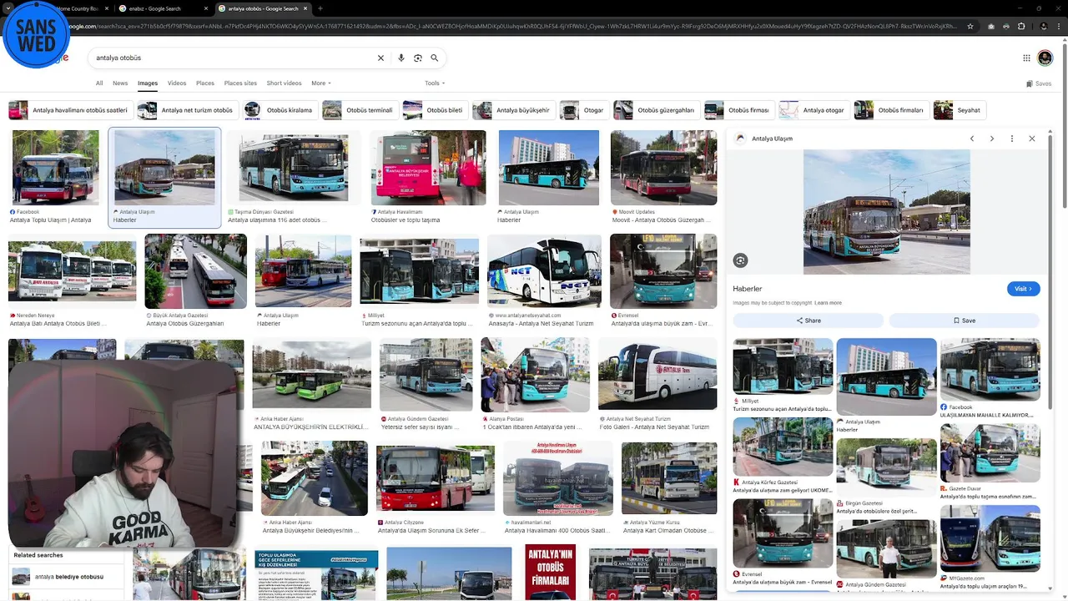The image size is (1068, 601).
Task: Click the Antalya Ulaşım source name in preview
Action: pyautogui.click(x=772, y=139)
